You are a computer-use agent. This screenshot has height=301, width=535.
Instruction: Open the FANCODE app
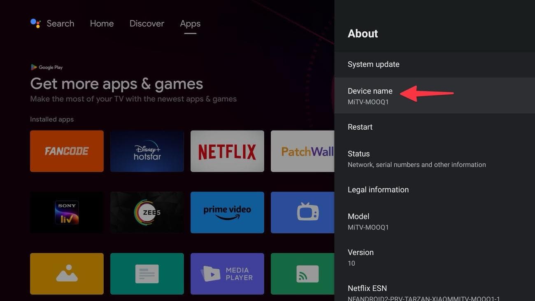[x=67, y=151]
